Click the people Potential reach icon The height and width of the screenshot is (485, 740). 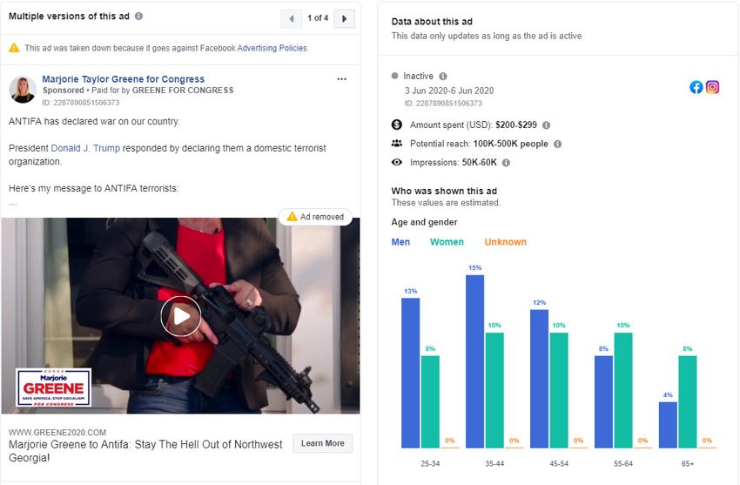pos(397,144)
